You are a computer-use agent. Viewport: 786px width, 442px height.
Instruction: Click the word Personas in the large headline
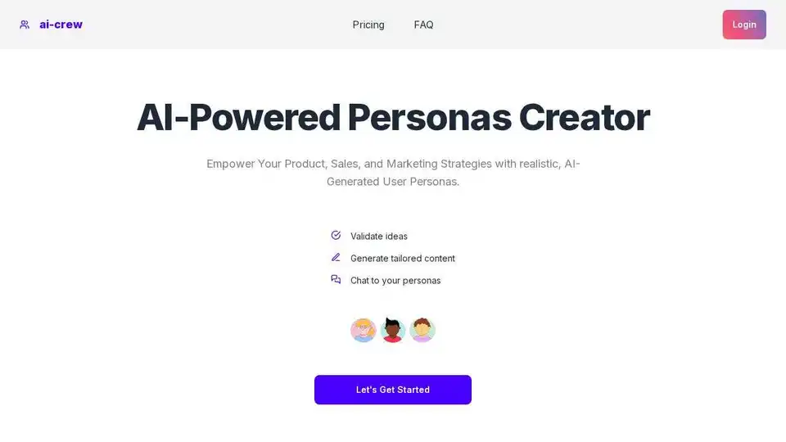tap(428, 118)
